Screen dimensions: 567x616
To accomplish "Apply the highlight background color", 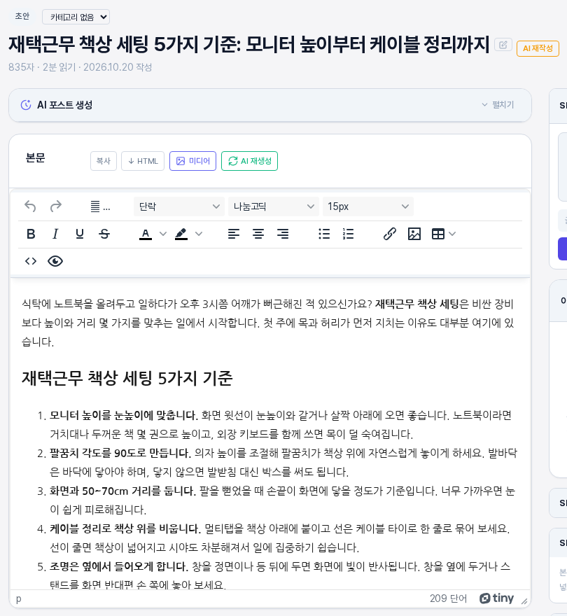I will click(x=181, y=234).
